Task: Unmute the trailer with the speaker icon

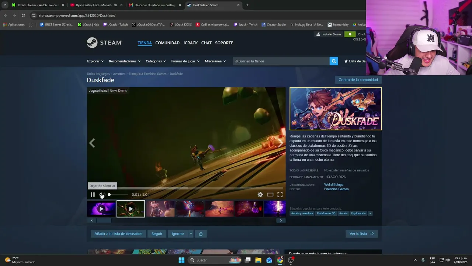Action: click(102, 195)
